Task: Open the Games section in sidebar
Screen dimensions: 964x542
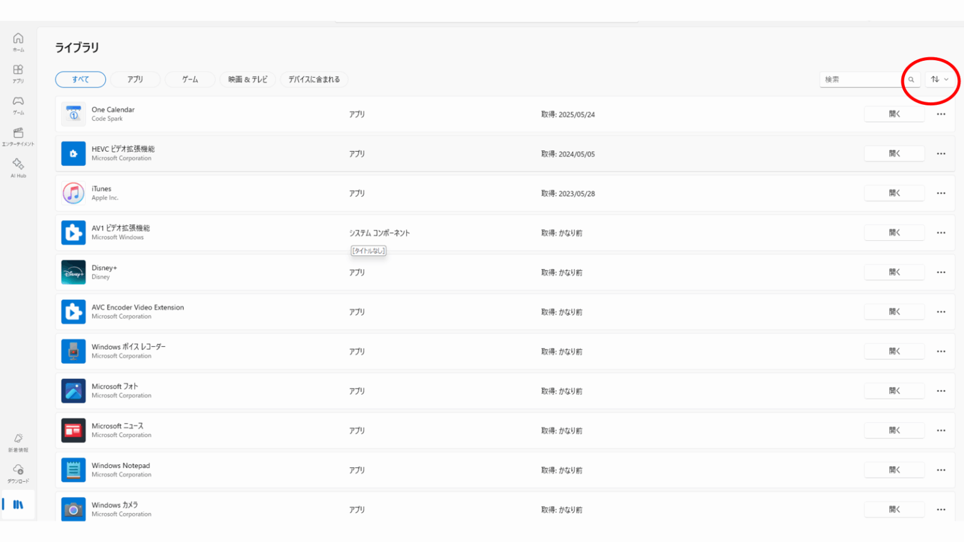Action: pyautogui.click(x=18, y=104)
